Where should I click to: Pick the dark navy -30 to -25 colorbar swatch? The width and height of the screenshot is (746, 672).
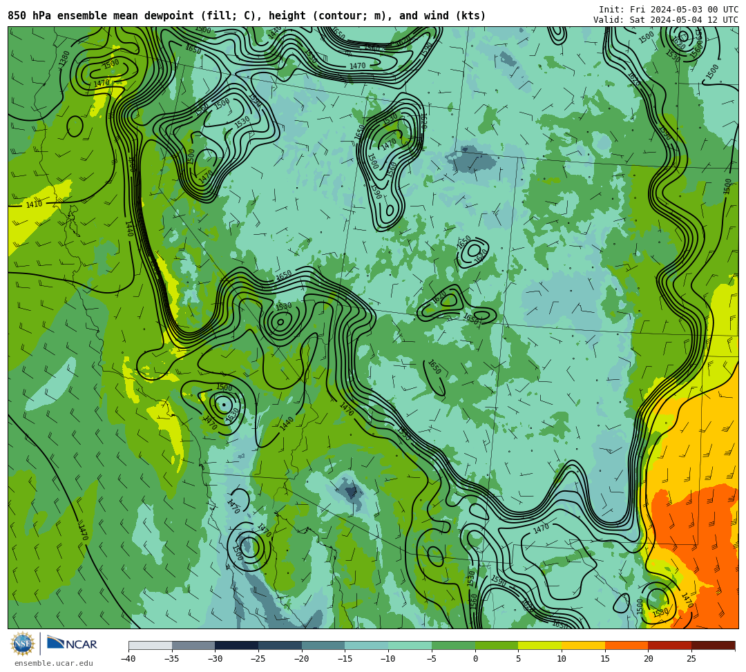237,645
